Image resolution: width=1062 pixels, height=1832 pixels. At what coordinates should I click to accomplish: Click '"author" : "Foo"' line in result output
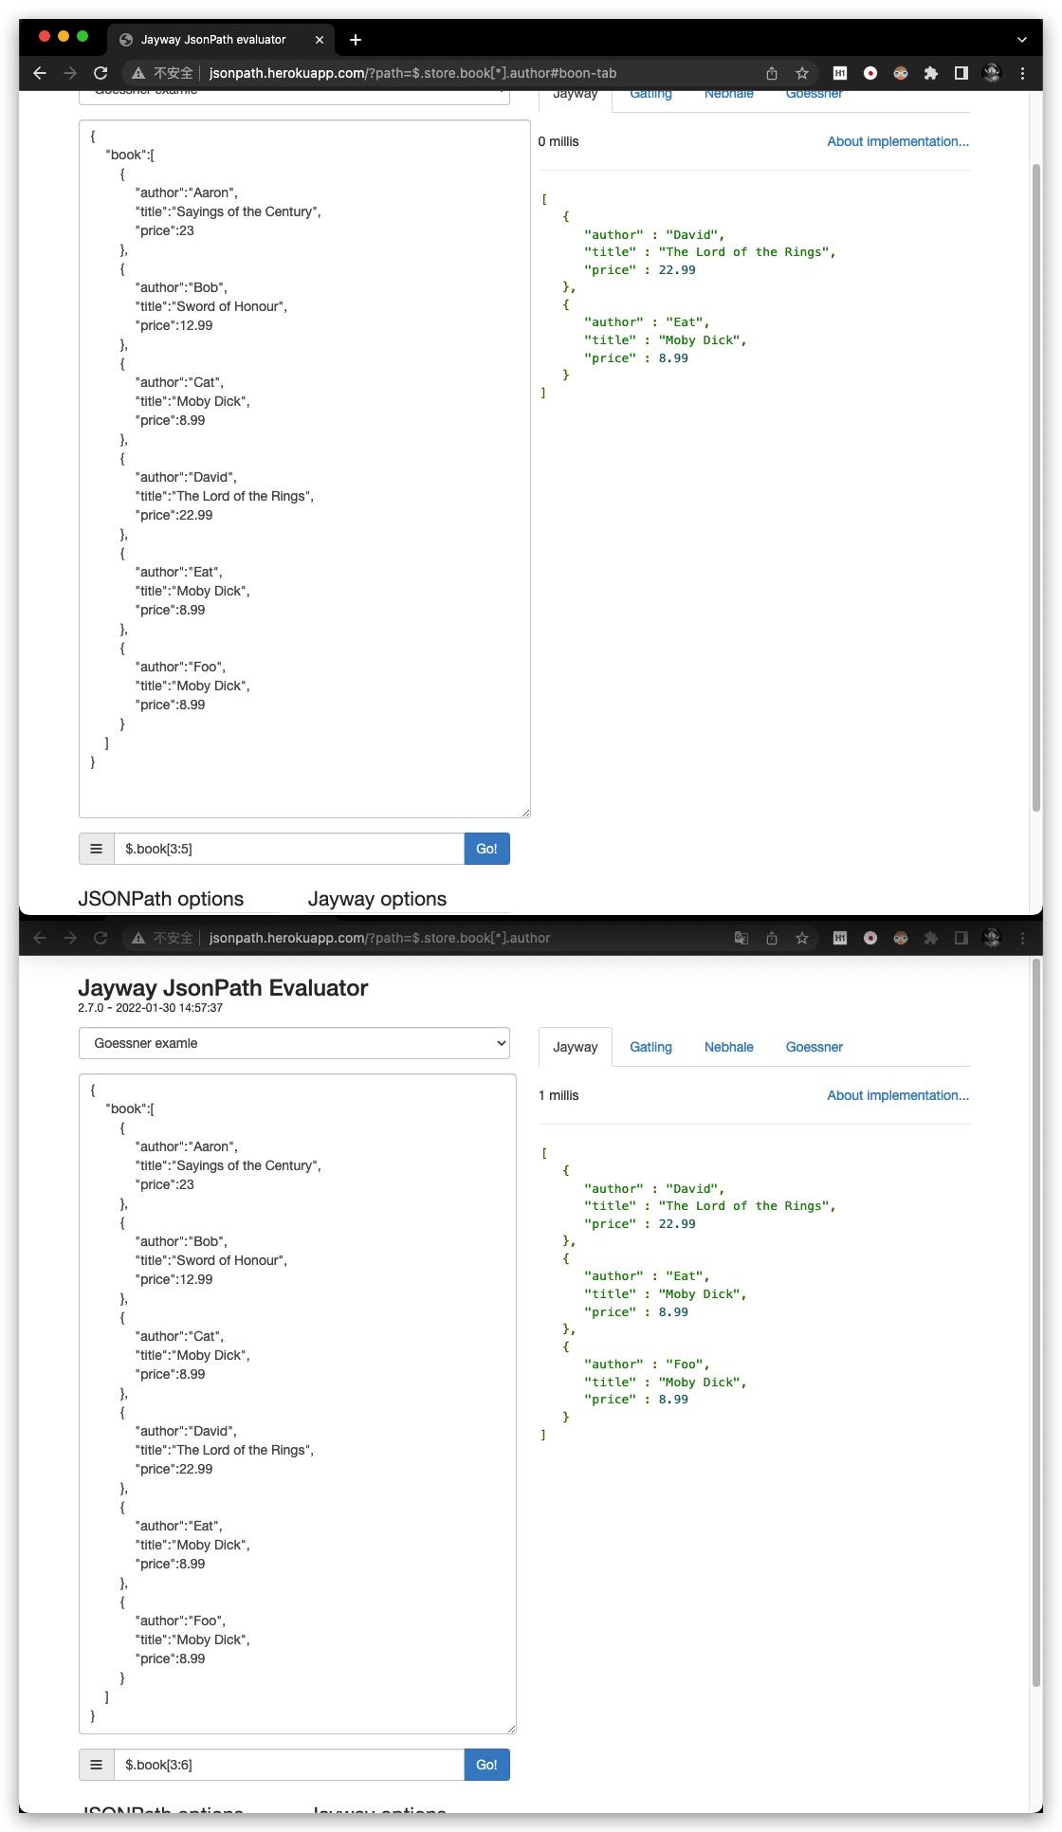pos(647,1364)
